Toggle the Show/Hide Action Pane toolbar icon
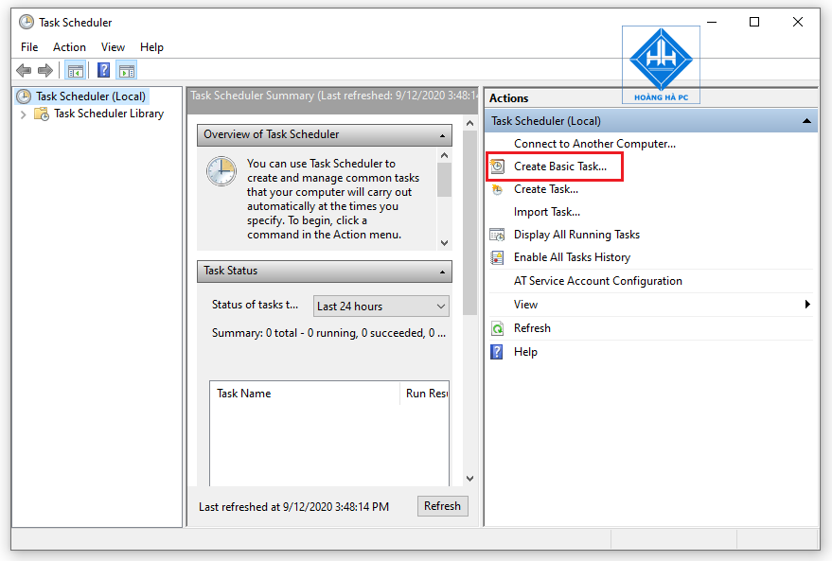832x561 pixels. [127, 70]
